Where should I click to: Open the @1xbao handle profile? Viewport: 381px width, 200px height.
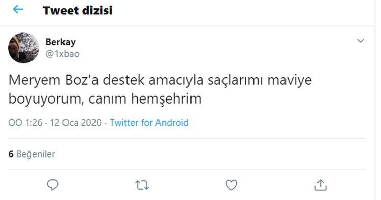(x=62, y=54)
